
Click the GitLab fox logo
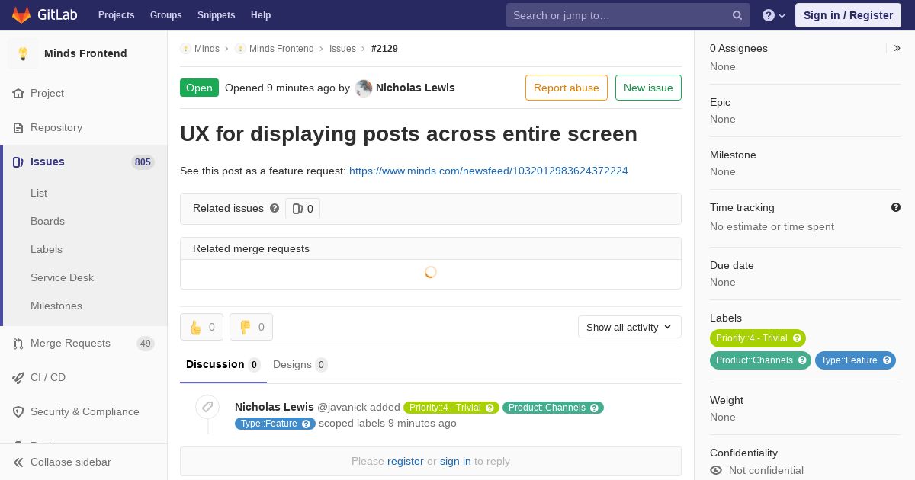tap(21, 14)
